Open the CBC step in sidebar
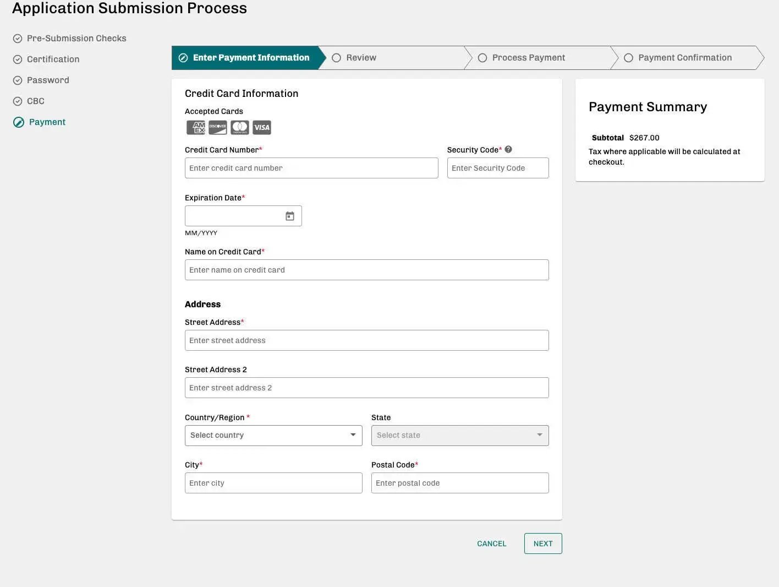 36,101
